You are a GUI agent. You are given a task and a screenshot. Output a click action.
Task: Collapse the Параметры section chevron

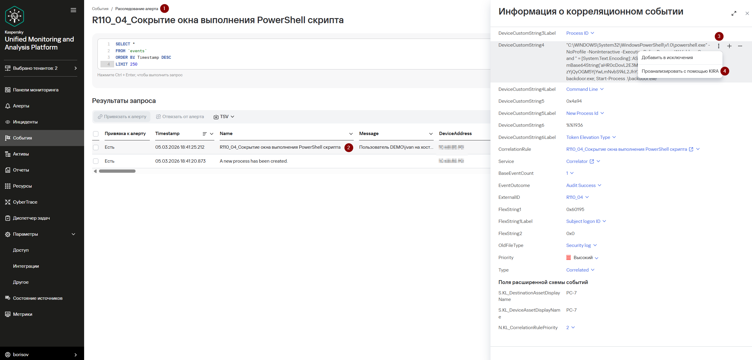73,234
